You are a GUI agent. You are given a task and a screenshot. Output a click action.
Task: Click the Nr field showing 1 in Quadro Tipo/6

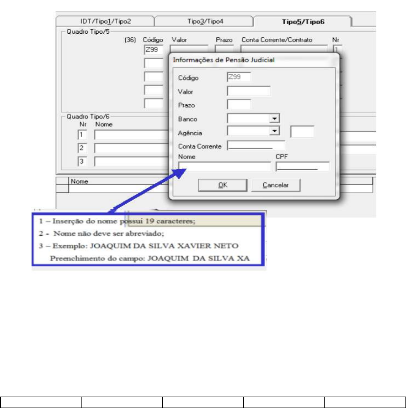pos(82,135)
